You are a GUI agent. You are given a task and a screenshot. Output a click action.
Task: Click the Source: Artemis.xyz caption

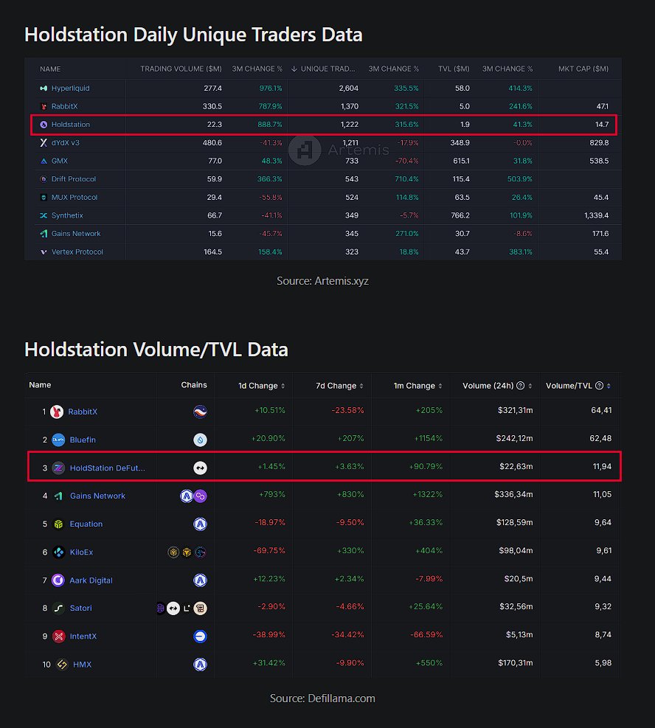tap(322, 281)
